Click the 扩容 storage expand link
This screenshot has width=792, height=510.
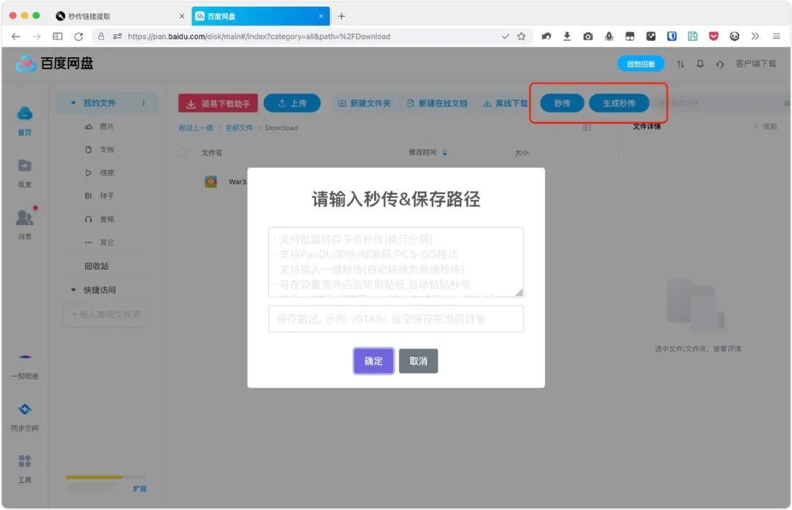click(140, 488)
